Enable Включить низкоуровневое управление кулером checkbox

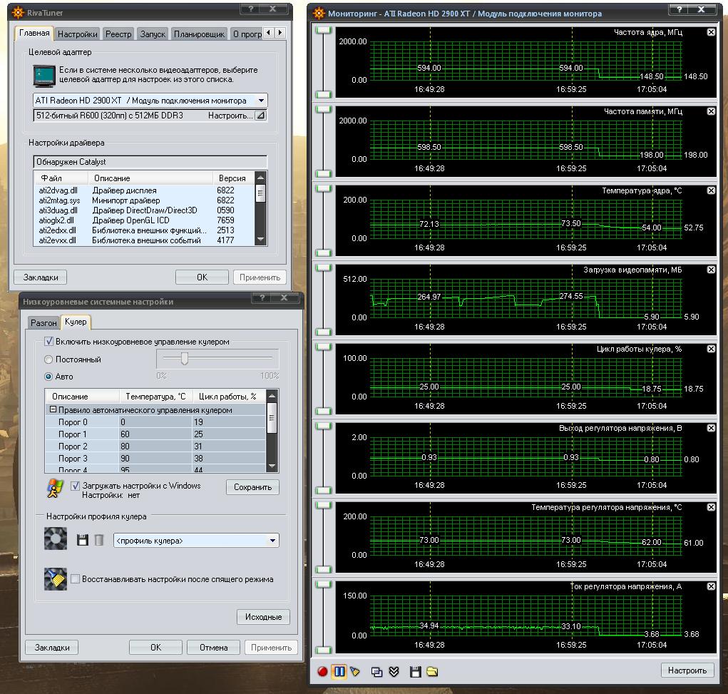pyautogui.click(x=48, y=342)
